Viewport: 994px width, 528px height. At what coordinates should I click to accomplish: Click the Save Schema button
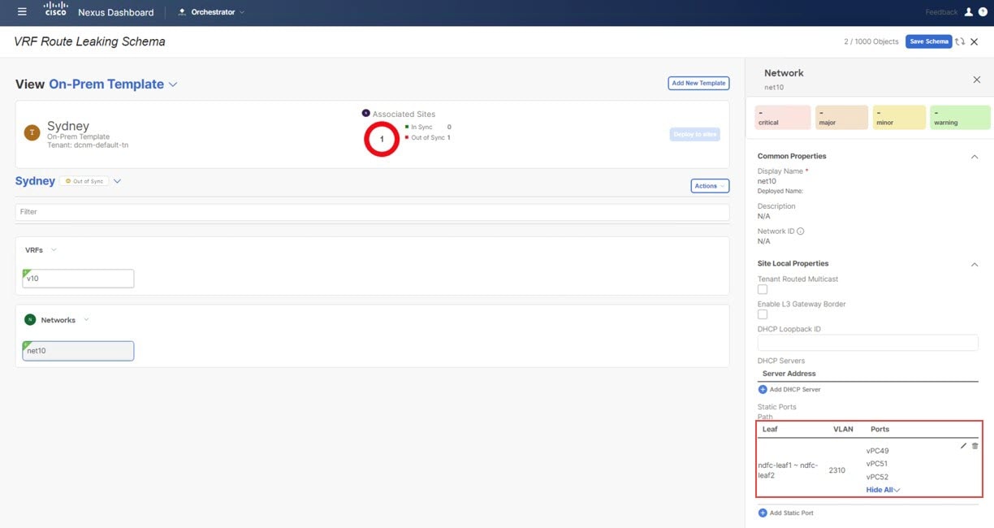point(928,41)
